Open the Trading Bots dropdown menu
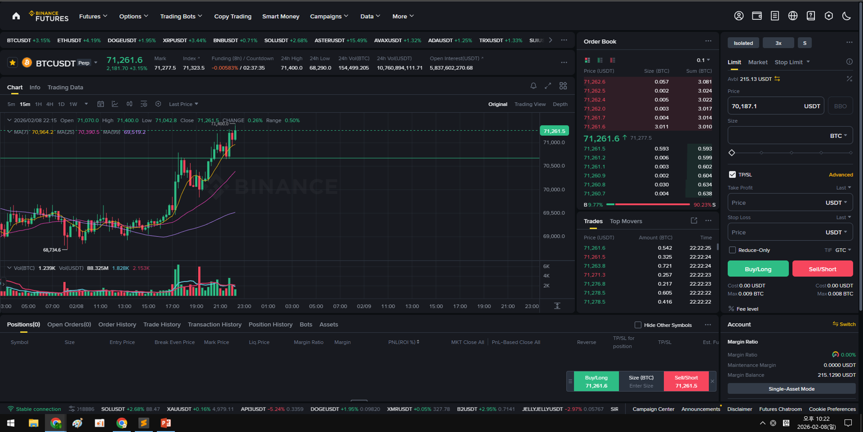The image size is (863, 432). click(181, 16)
